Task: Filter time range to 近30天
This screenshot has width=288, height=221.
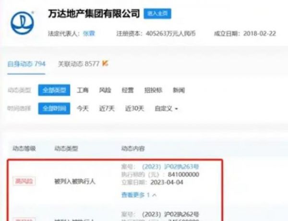Action: (x=134, y=109)
